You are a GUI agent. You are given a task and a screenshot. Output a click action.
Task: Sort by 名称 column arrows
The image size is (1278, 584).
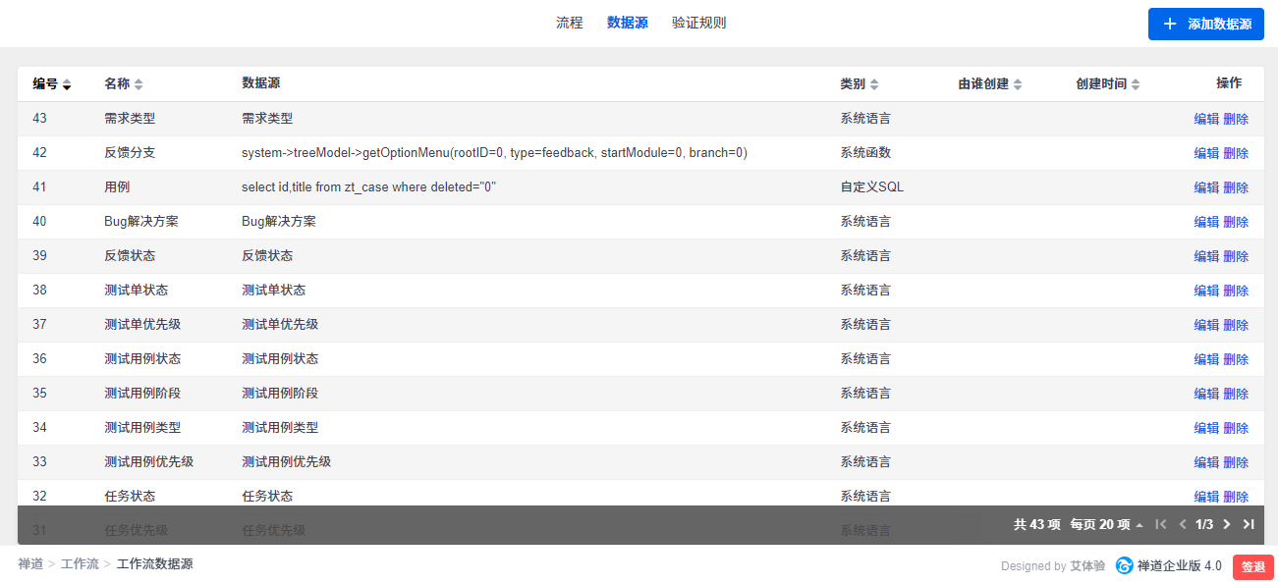(x=139, y=84)
